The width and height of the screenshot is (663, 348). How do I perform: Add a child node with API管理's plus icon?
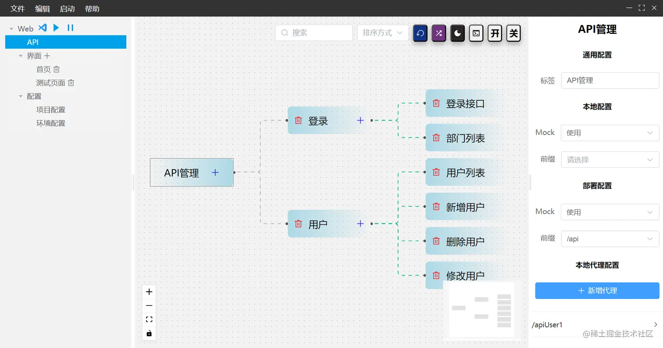pos(215,173)
